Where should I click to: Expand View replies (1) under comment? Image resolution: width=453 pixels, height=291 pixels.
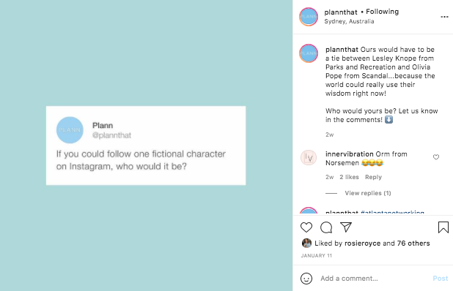click(x=368, y=193)
